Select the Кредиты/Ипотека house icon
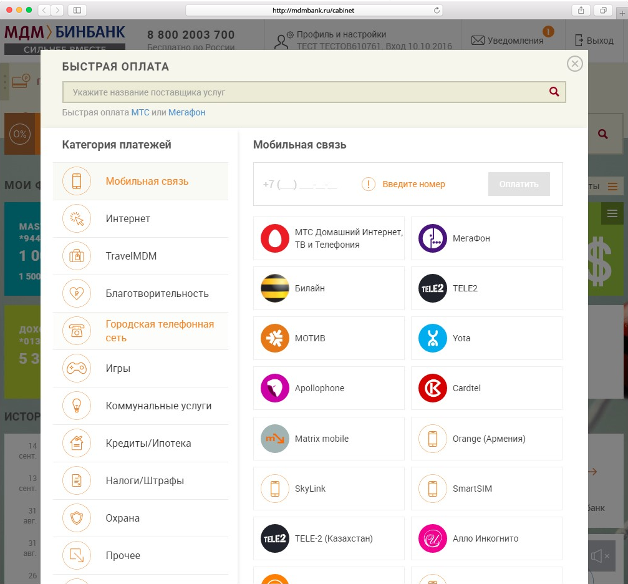The width and height of the screenshot is (628, 584). 77,443
